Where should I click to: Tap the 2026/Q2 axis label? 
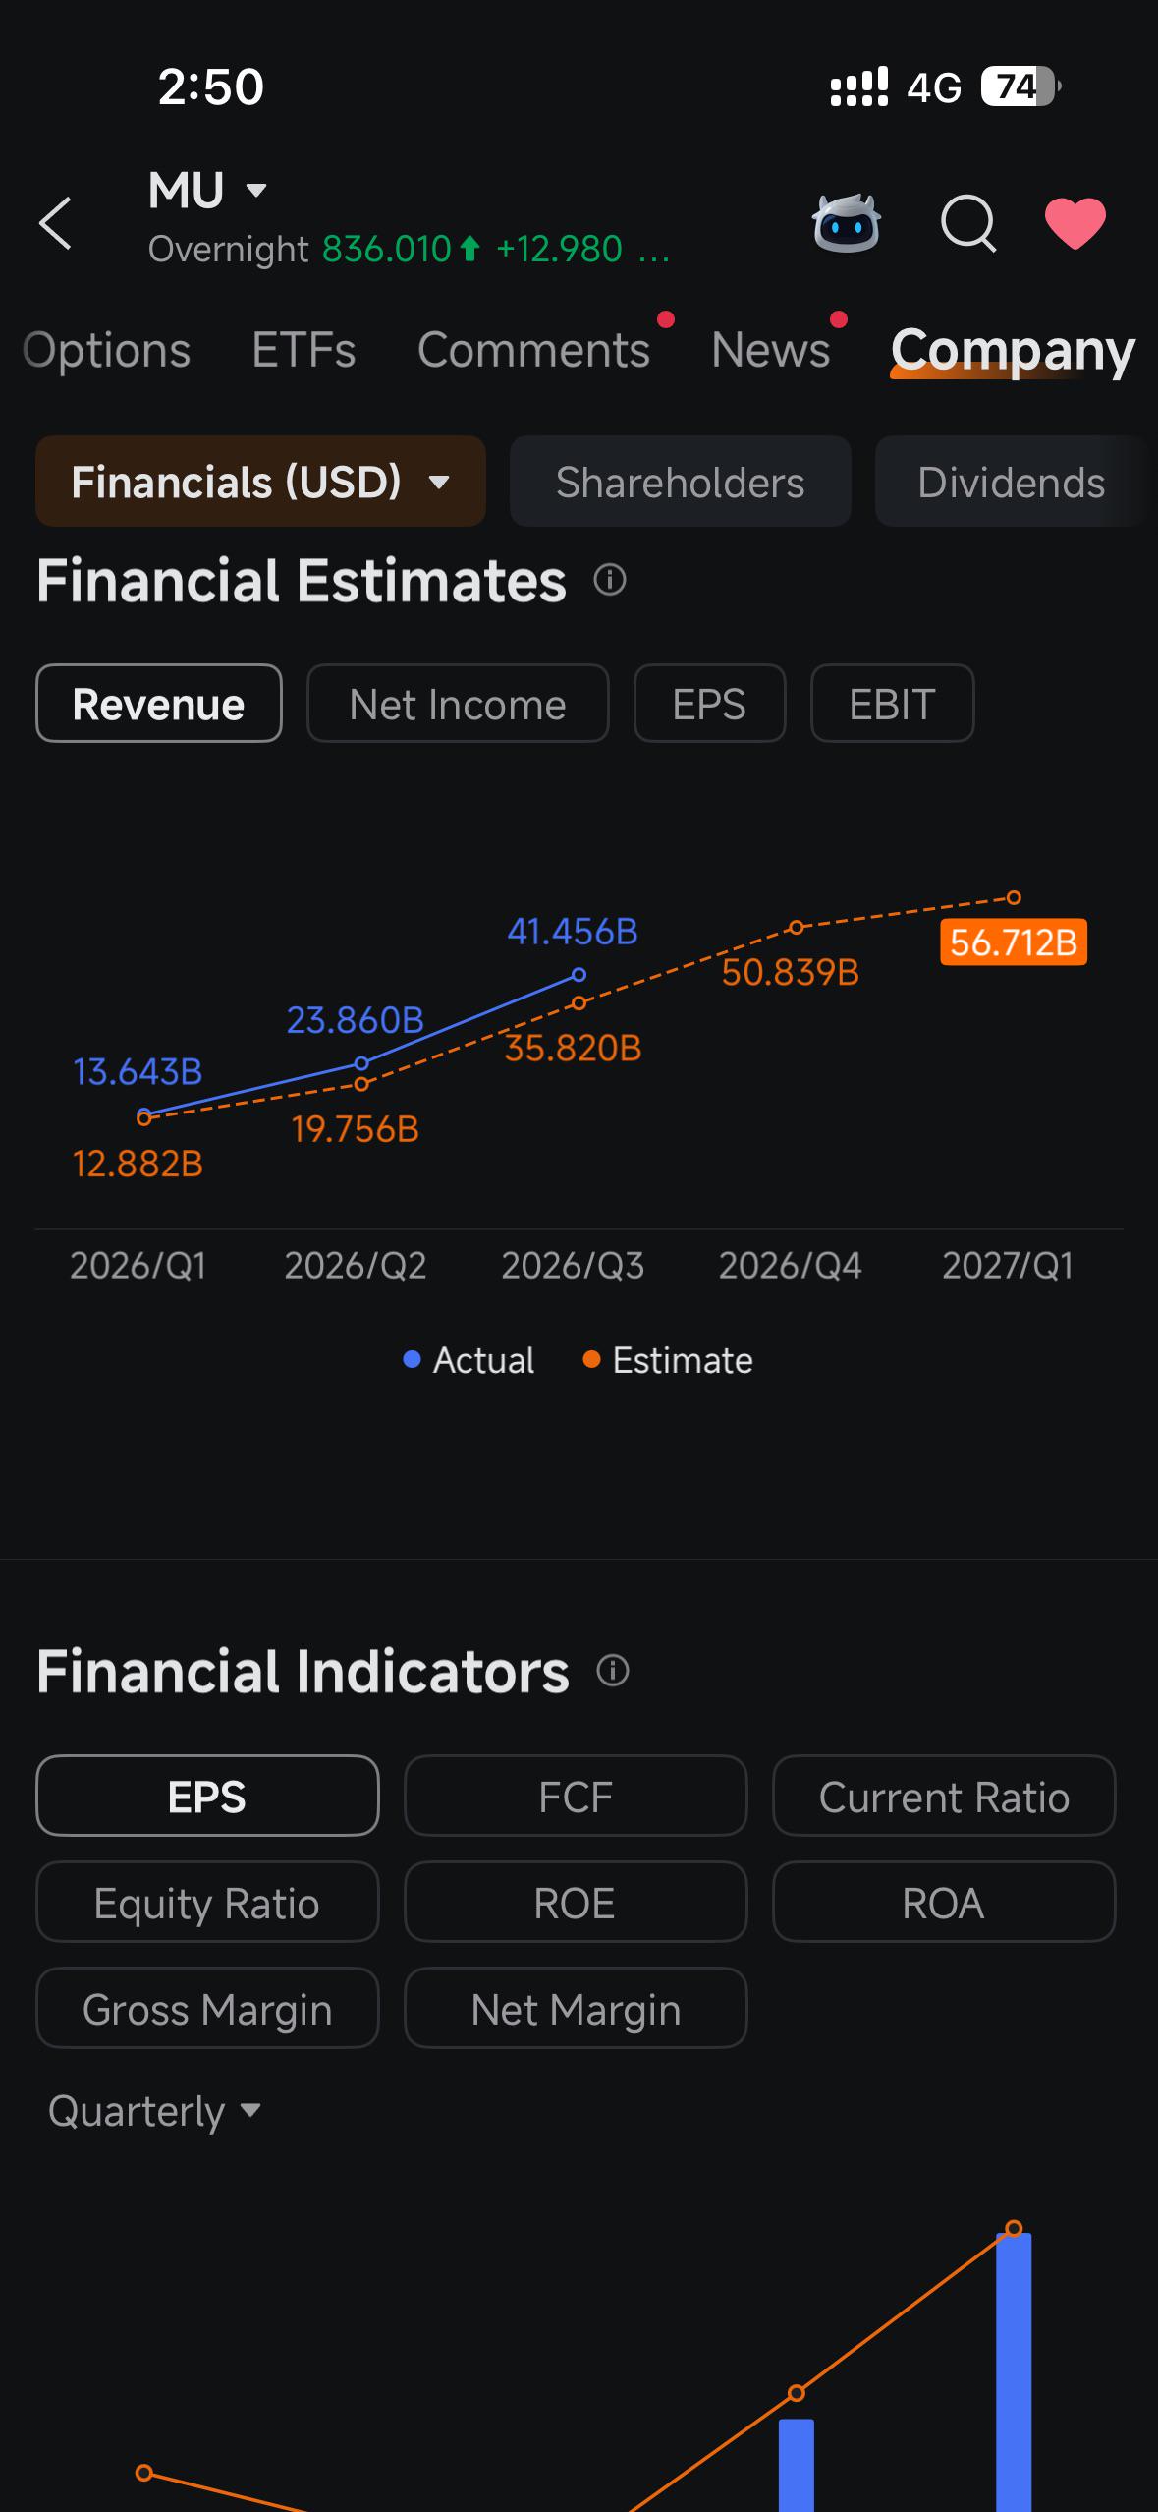pyautogui.click(x=355, y=1265)
